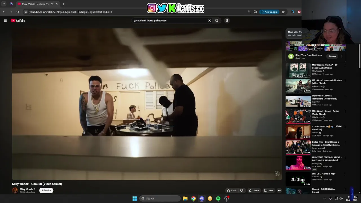This screenshot has height=203, width=361.
Task: Open a new browser tab
Action: pyautogui.click(x=63, y=4)
